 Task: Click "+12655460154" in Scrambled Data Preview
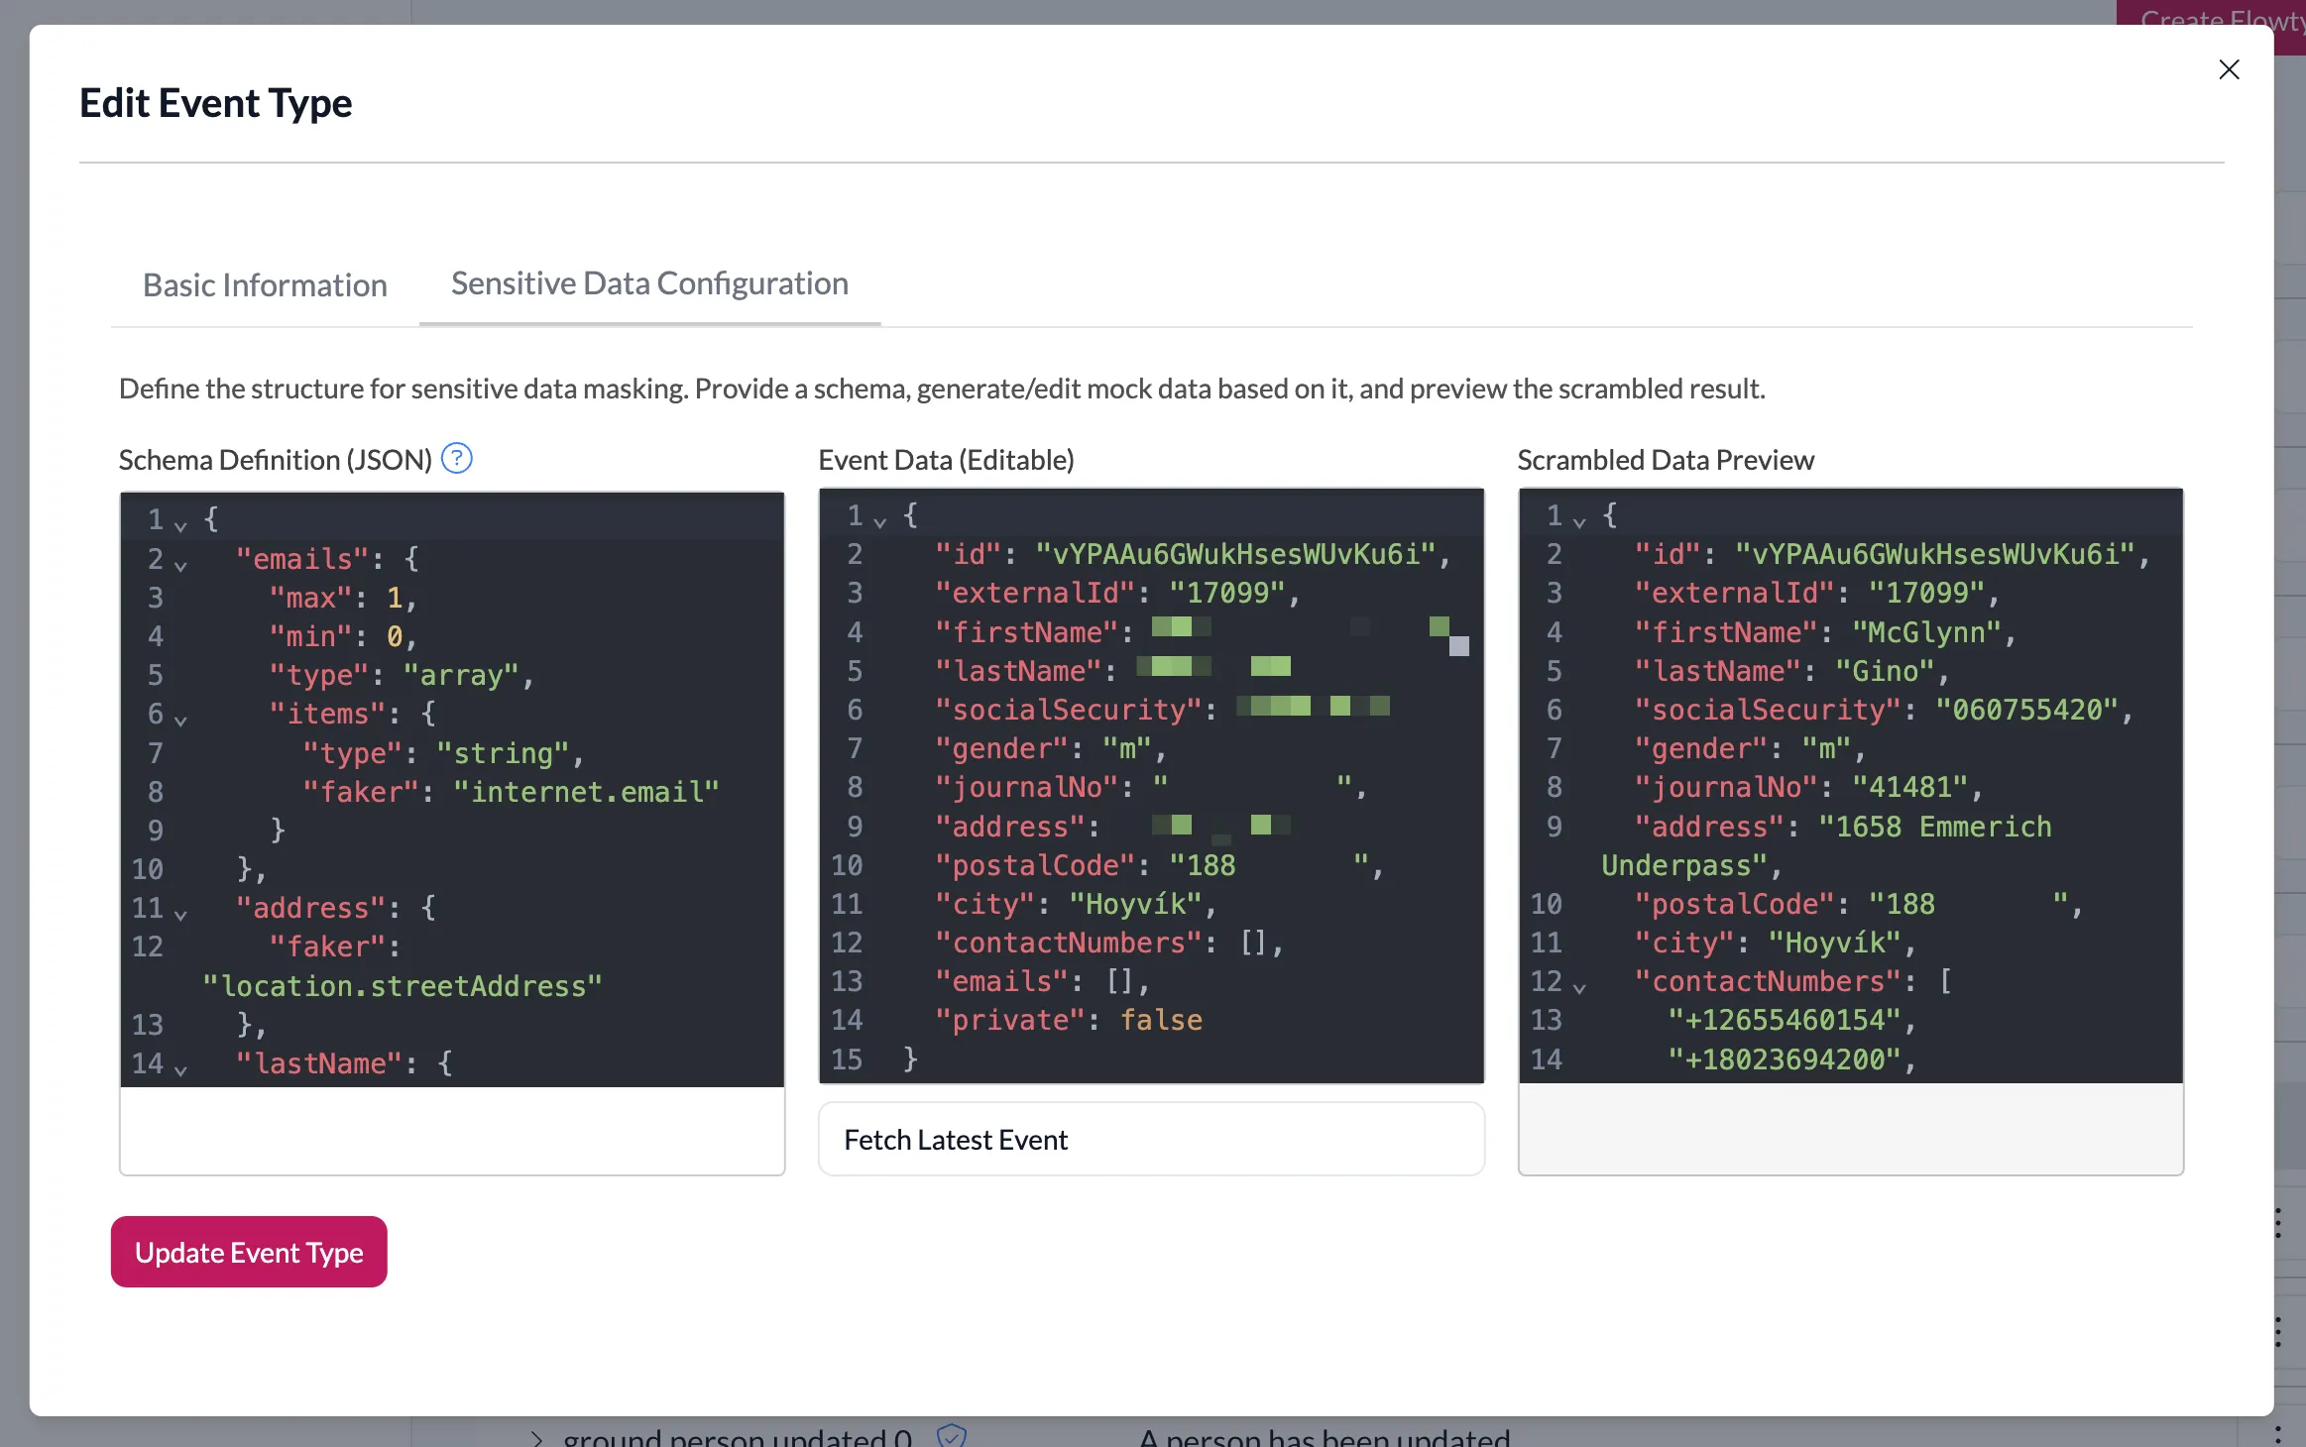point(1785,1020)
